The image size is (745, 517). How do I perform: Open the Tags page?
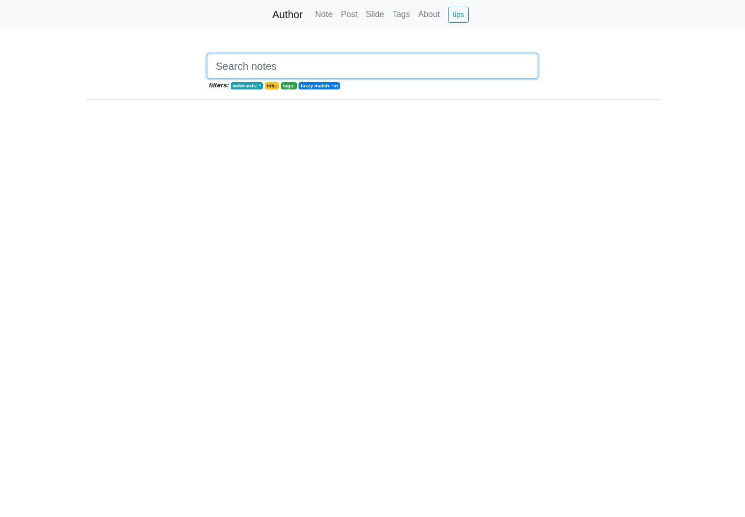[401, 14]
